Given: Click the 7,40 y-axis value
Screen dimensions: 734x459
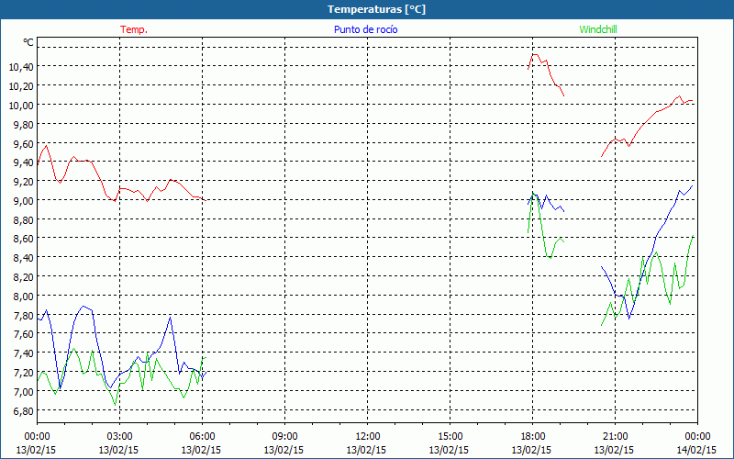Looking at the screenshot, I should pyautogui.click(x=23, y=353).
